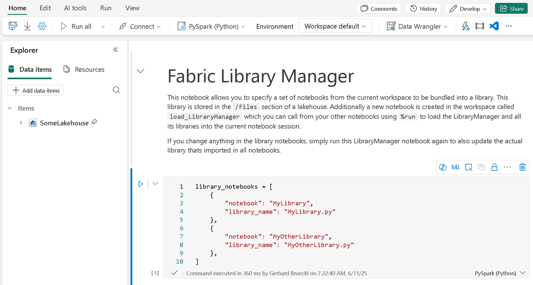Delete the cell with trash icon
This screenshot has height=285, width=533.
click(x=522, y=167)
